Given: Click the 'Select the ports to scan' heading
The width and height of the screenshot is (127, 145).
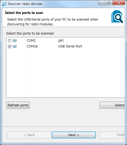Looking at the screenshot, I should (x=24, y=13).
